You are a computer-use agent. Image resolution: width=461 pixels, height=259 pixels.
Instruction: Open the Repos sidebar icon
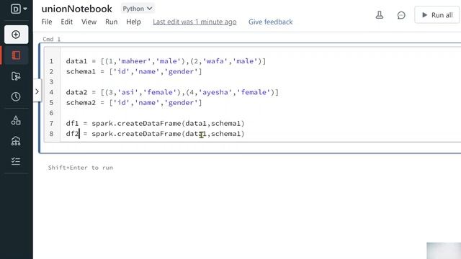(16, 76)
